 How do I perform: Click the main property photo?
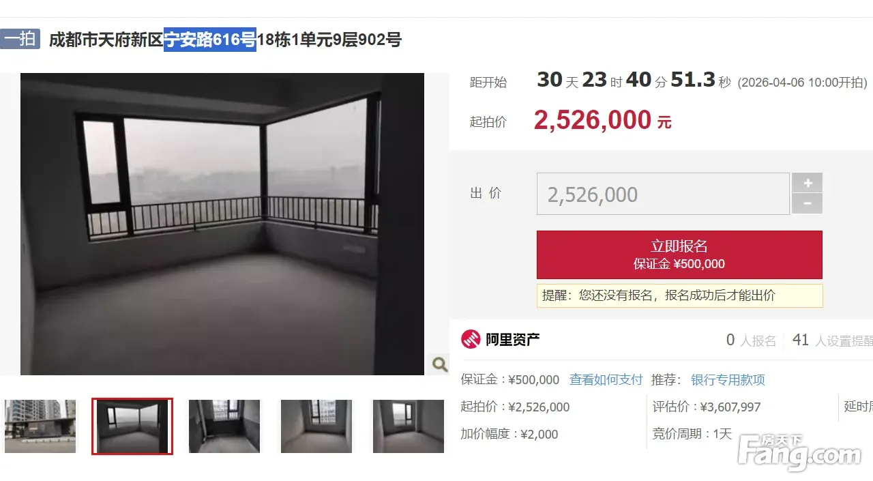click(x=222, y=224)
